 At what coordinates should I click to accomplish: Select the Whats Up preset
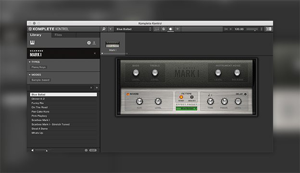point(63,133)
